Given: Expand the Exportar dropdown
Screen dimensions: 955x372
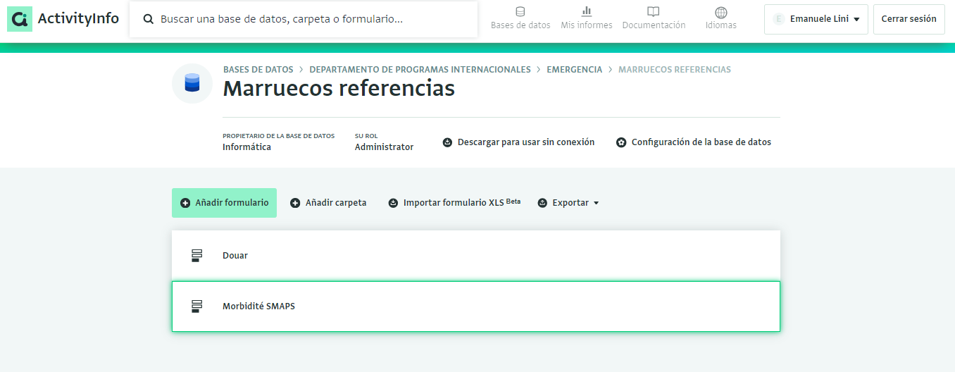Looking at the screenshot, I should 568,203.
